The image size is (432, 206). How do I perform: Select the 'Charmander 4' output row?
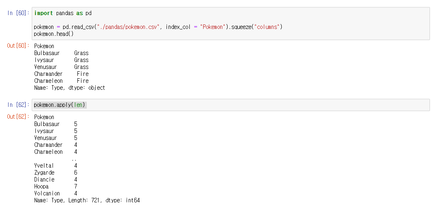tap(56, 145)
